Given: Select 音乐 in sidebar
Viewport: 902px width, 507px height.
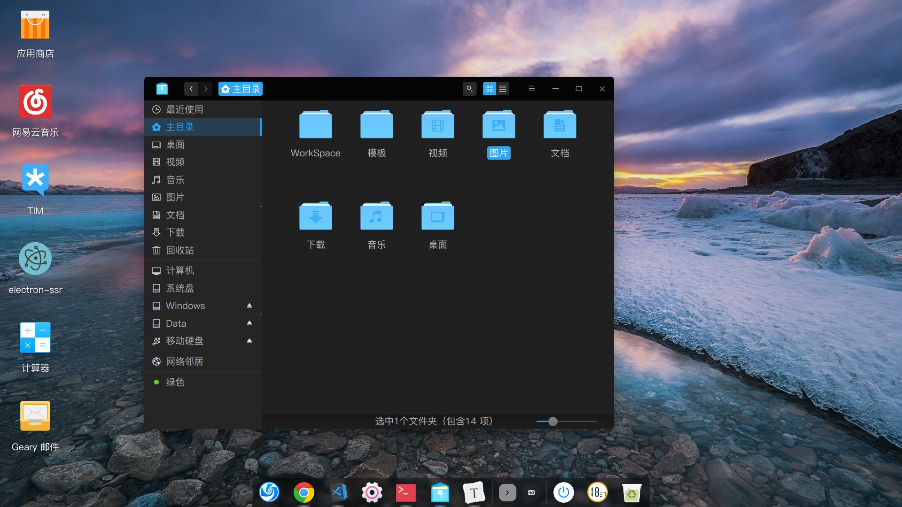Looking at the screenshot, I should (203, 180).
